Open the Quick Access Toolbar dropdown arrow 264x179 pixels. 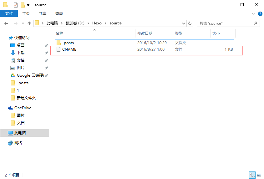coord(28,5)
